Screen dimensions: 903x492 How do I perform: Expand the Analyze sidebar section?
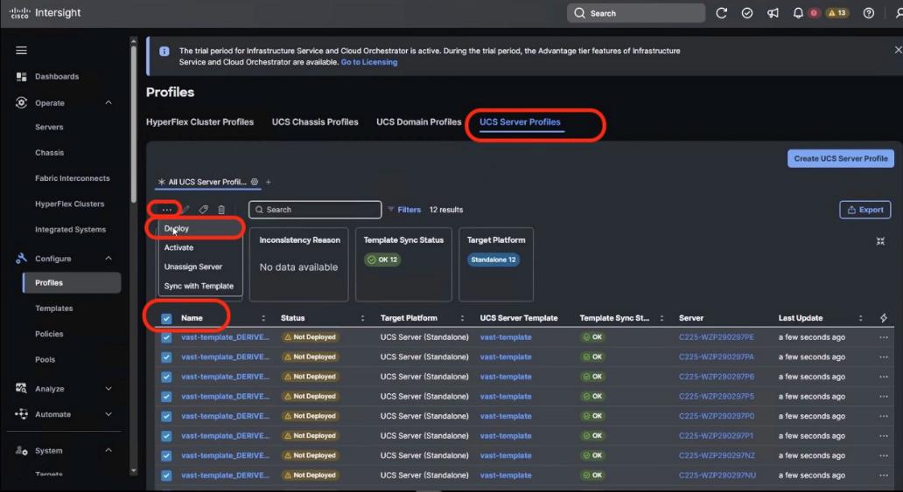pyautogui.click(x=108, y=388)
